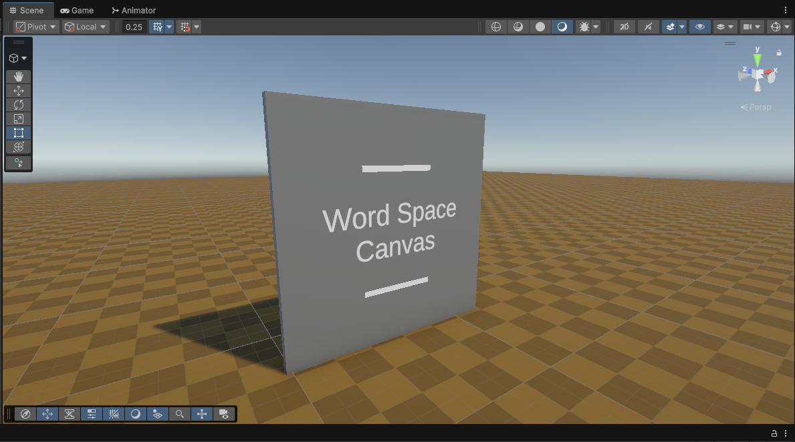The width and height of the screenshot is (795, 442).
Task: Toggle the pivot-arrows icon in bottom overlay
Action: (x=202, y=414)
